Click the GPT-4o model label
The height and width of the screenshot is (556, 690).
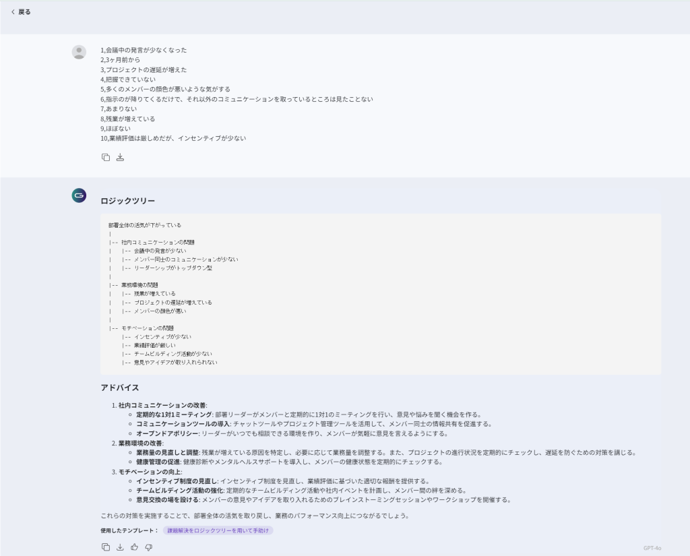[x=652, y=548]
